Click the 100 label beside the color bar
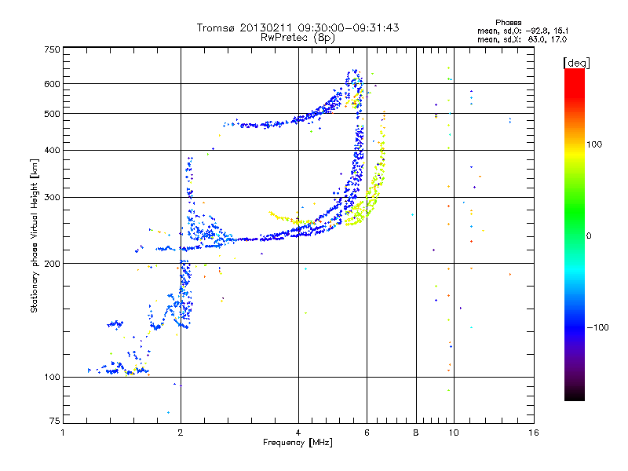Screen dimensions: 628x471 point(594,144)
